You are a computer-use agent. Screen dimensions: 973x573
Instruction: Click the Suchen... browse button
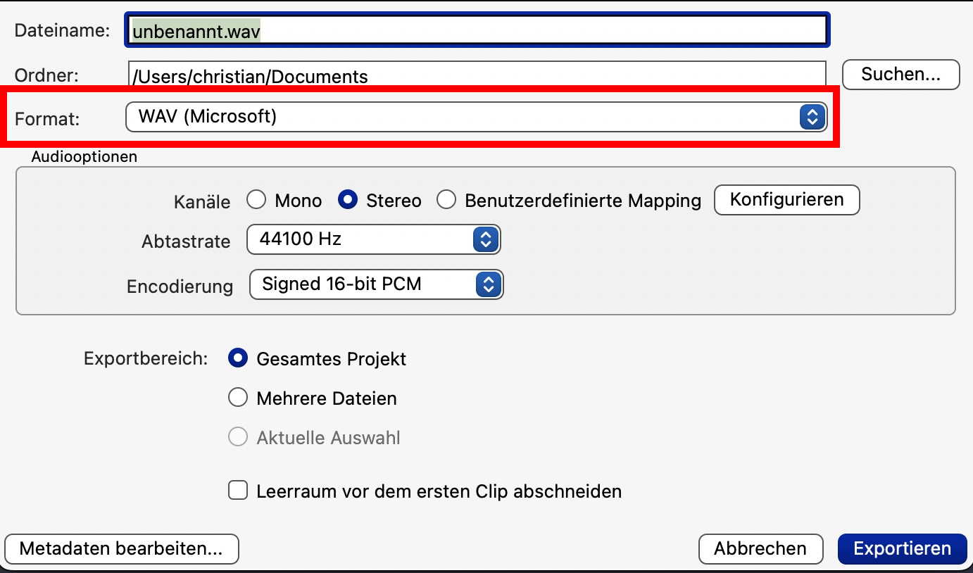click(x=900, y=75)
